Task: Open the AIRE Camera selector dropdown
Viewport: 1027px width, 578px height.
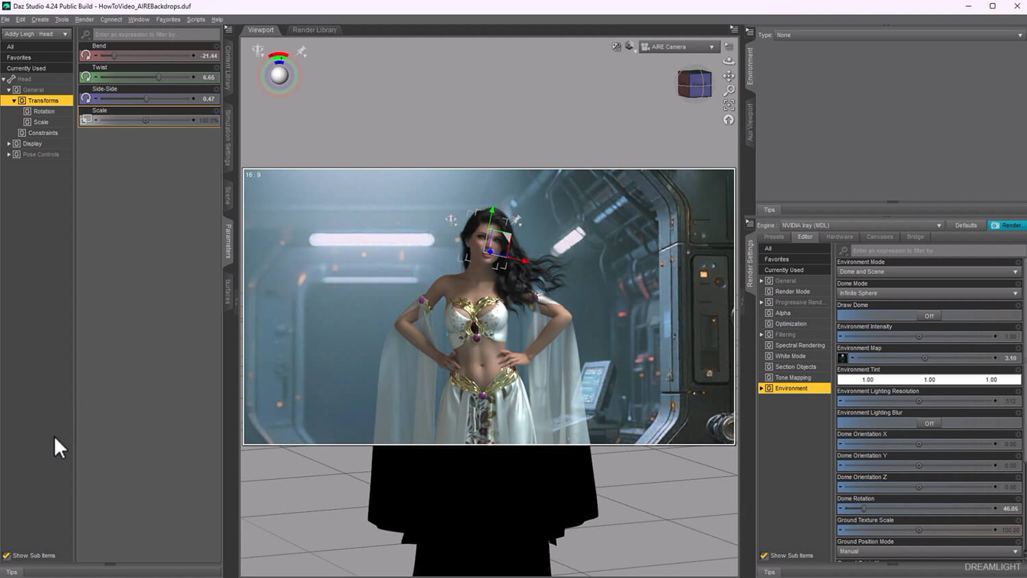Action: point(678,47)
